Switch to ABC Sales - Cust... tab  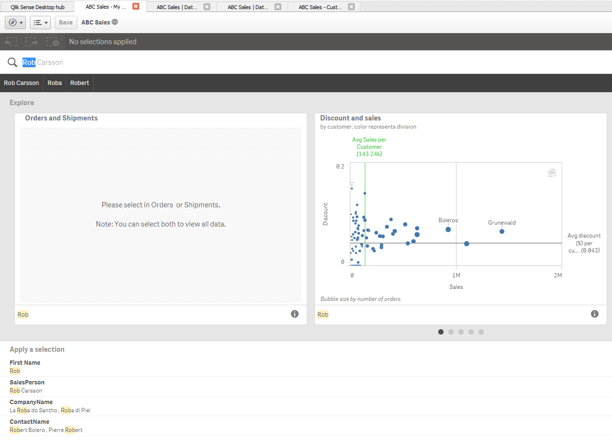[320, 7]
